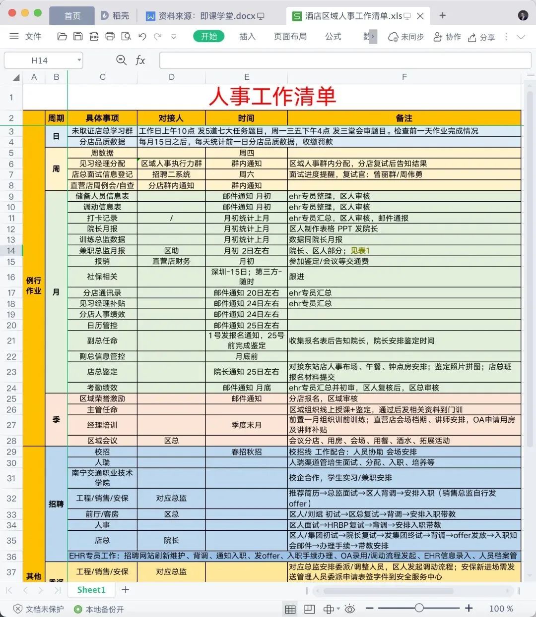Screen dimensions: 536x617
Task: Go to next sheet arrow
Action: pos(41,590)
